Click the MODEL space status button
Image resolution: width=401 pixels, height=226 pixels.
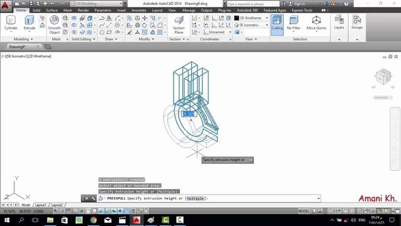coord(303,211)
